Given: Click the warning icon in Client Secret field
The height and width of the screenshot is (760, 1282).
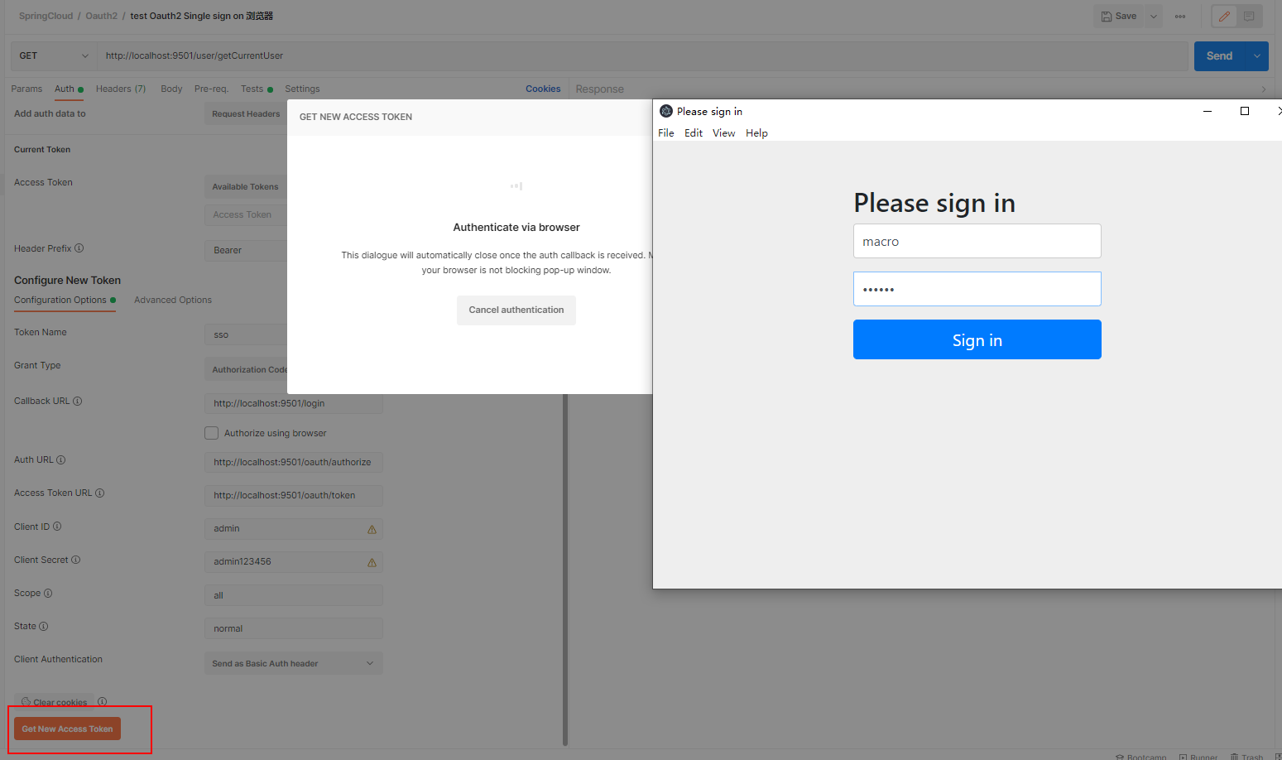Looking at the screenshot, I should click(x=372, y=562).
